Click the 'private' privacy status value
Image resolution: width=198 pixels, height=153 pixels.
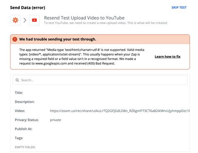point(56,120)
